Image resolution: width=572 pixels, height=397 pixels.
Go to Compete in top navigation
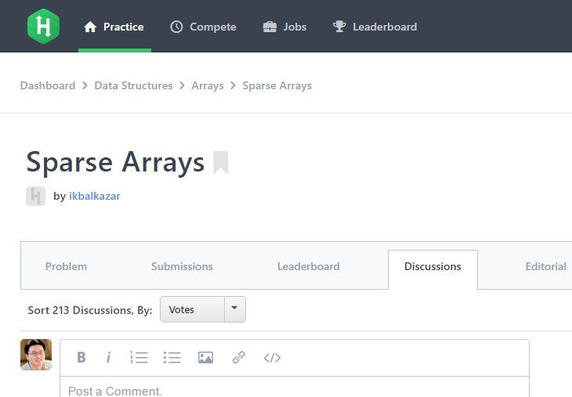click(x=203, y=27)
